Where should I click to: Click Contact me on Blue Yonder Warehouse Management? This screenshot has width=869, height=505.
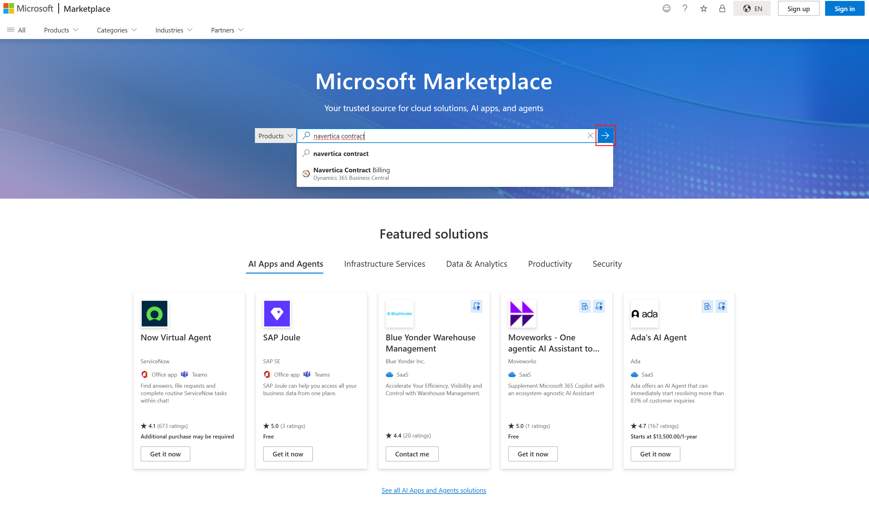tap(412, 454)
